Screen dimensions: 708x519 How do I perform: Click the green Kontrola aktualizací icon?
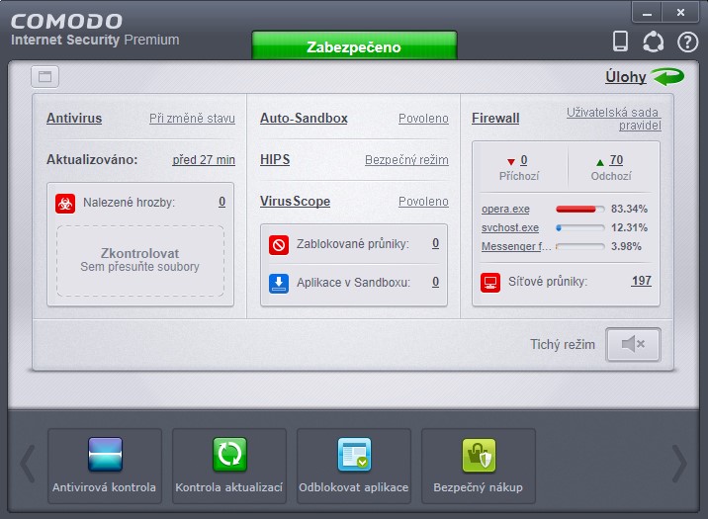tap(229, 455)
